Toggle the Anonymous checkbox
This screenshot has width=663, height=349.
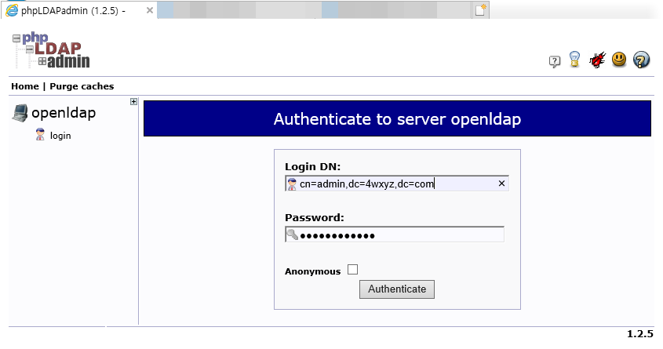352,270
